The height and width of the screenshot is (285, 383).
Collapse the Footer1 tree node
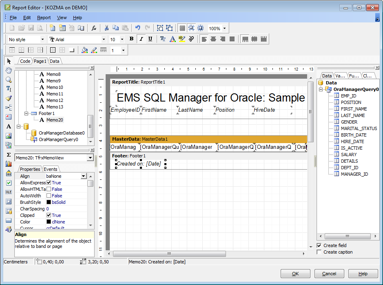(26, 113)
